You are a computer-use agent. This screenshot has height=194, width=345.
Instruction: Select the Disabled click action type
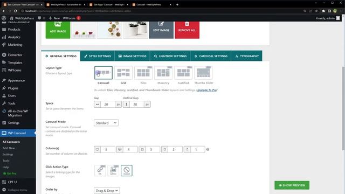[127, 170]
